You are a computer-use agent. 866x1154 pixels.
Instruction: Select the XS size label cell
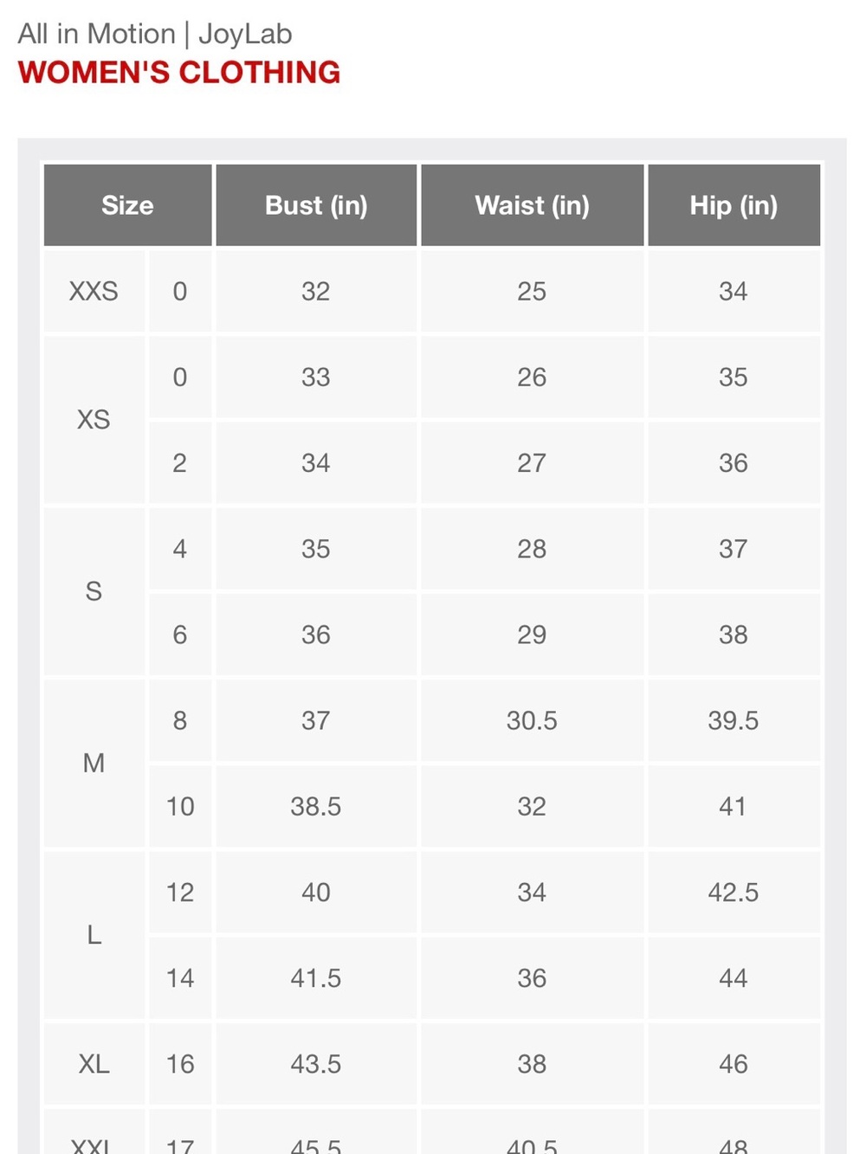(x=94, y=420)
